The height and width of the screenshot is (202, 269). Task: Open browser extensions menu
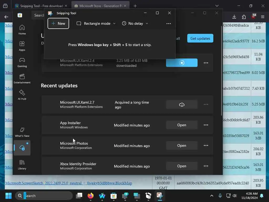tap(244, 17)
